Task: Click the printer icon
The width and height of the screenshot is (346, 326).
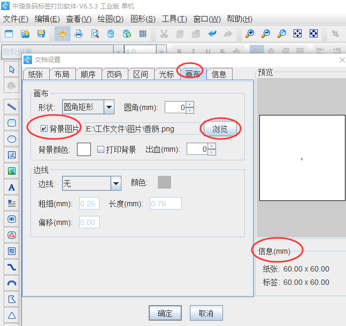Action: (x=79, y=34)
